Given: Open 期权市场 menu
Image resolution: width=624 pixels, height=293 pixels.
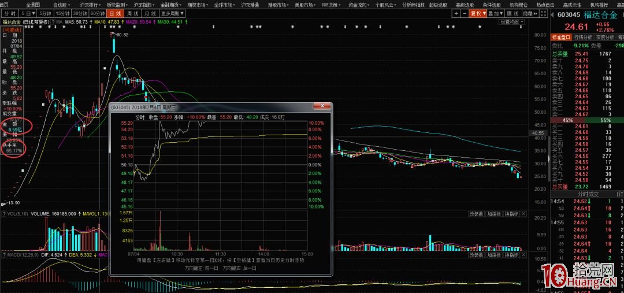Looking at the screenshot, I should click(x=196, y=5).
